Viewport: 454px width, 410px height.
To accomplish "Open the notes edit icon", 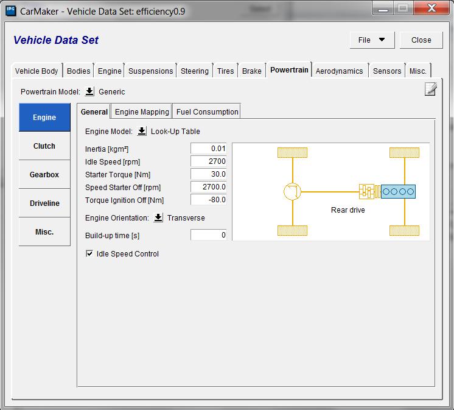I will pyautogui.click(x=430, y=89).
